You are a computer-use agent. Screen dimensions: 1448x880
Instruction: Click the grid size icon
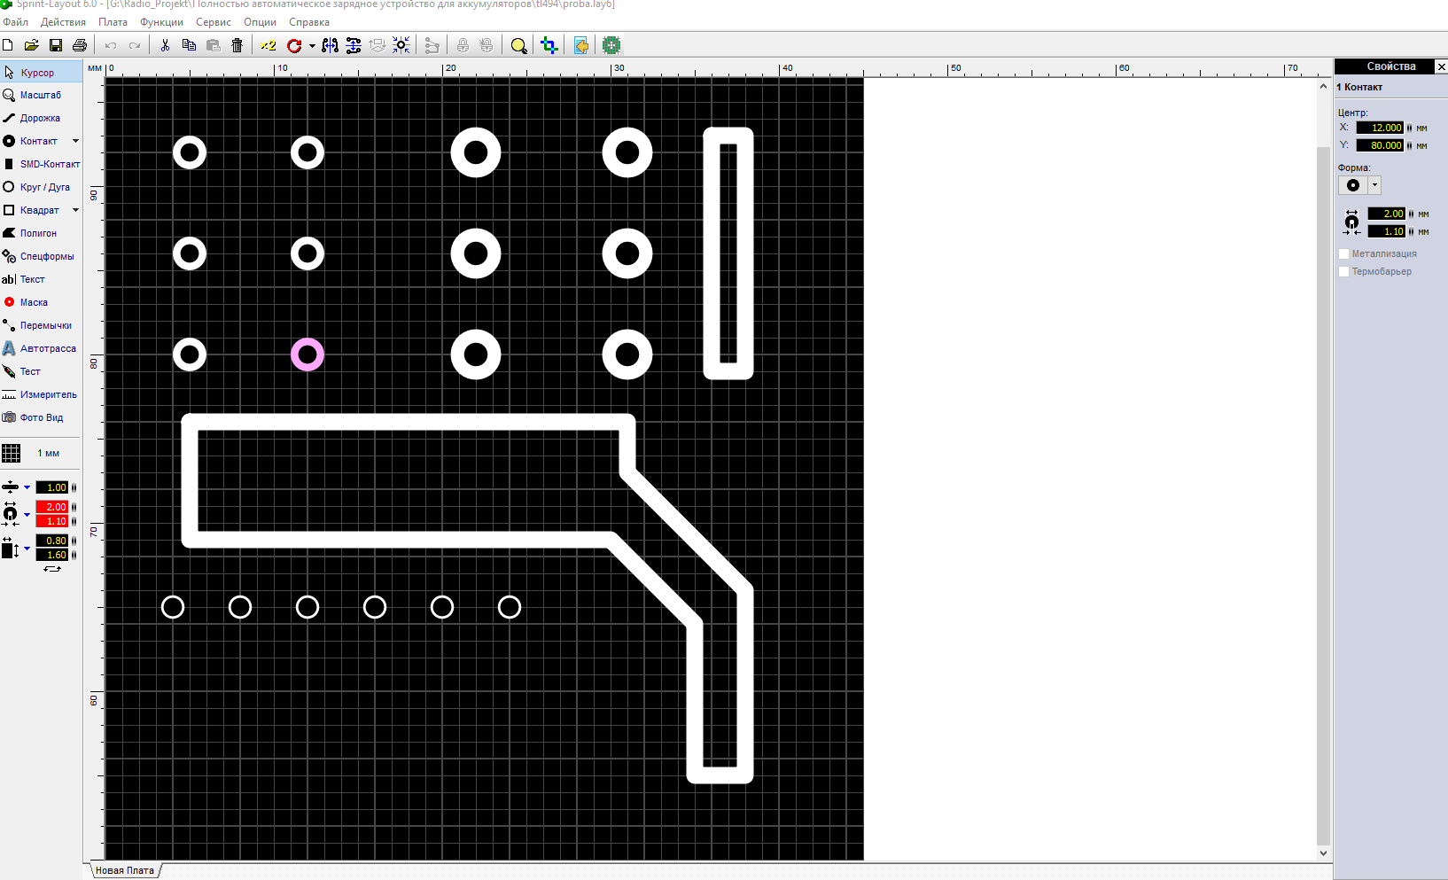11,453
